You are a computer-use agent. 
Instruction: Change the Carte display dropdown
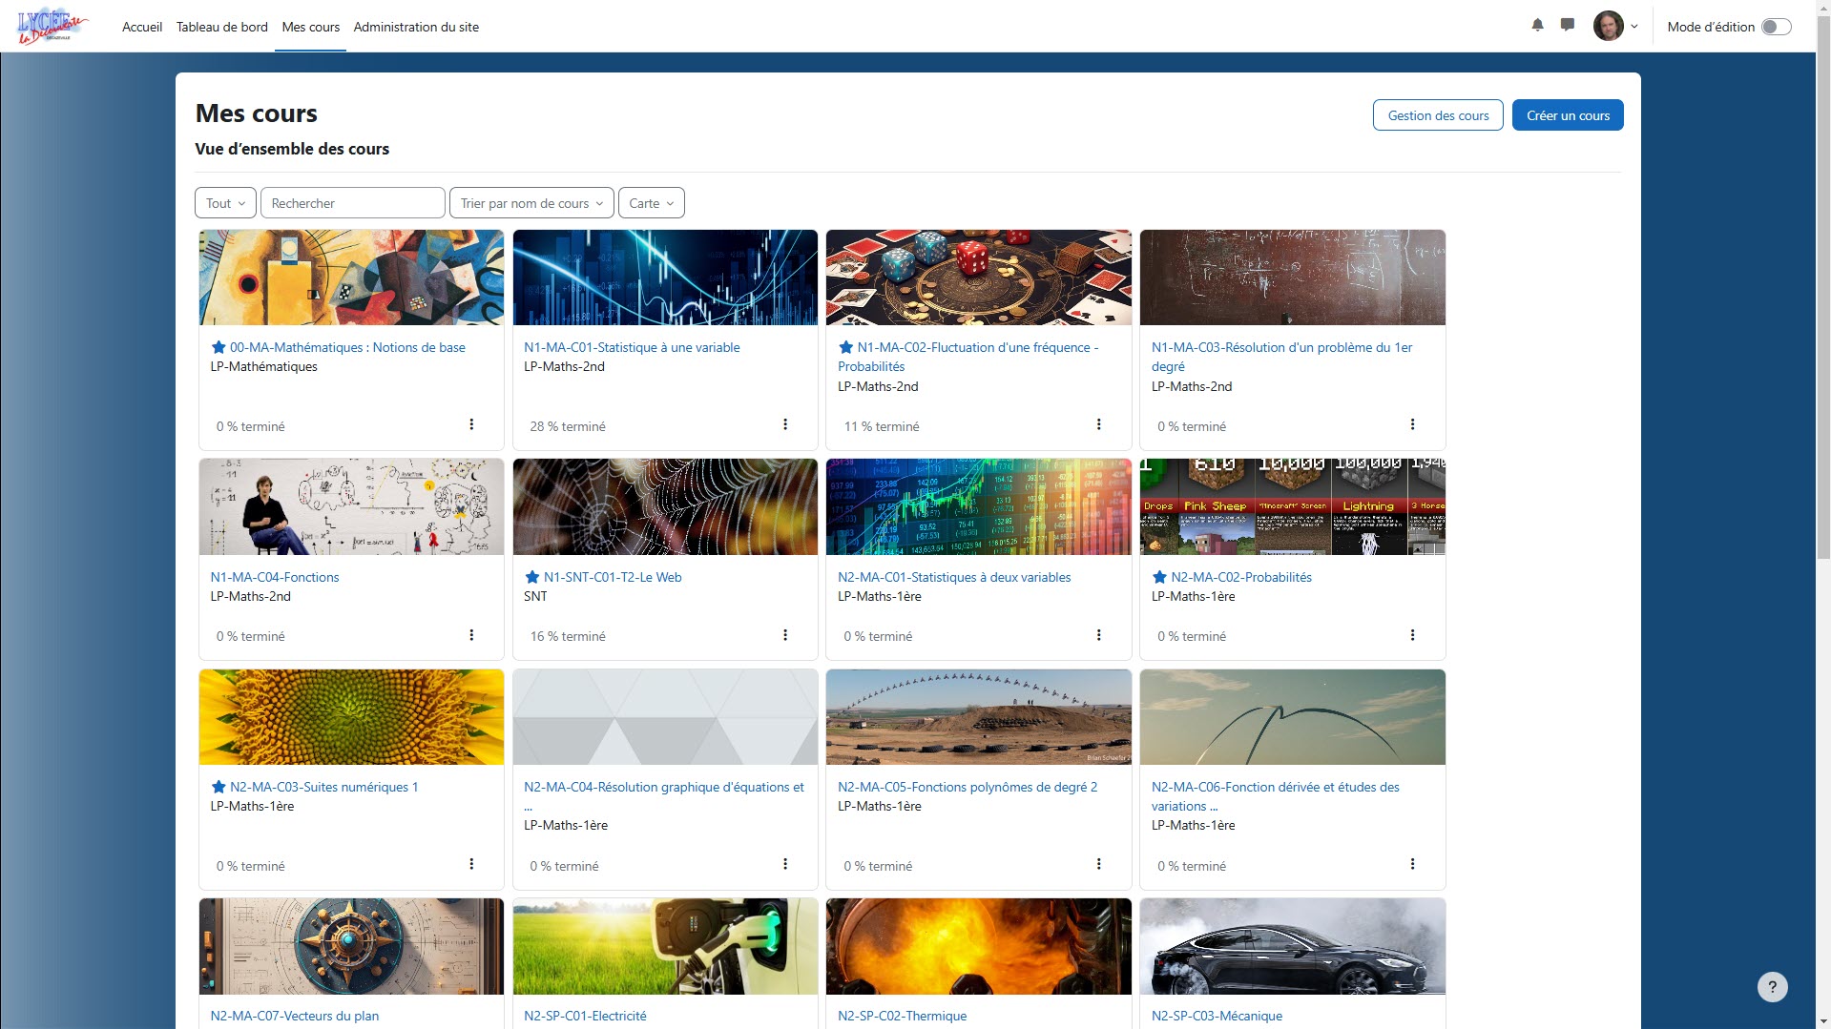point(651,202)
